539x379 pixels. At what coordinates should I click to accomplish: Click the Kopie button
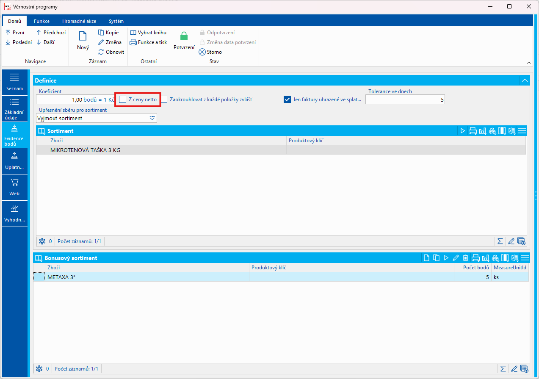(109, 32)
